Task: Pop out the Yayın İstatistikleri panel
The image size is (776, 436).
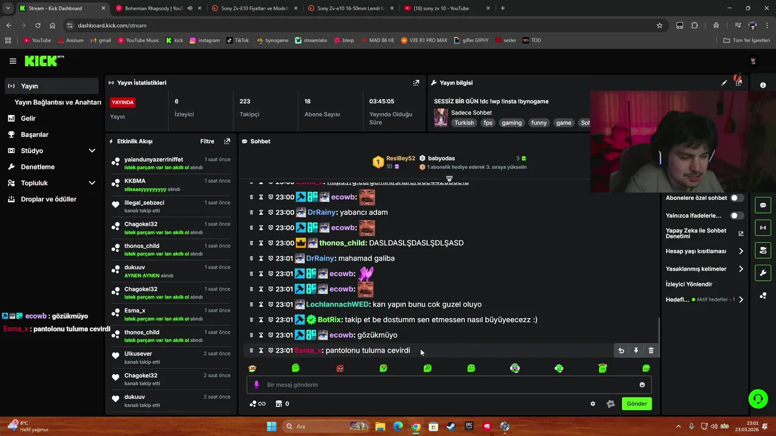Action: click(x=416, y=83)
